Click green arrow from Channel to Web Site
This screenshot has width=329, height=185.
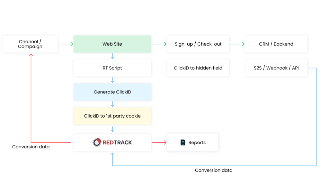[x=66, y=44]
